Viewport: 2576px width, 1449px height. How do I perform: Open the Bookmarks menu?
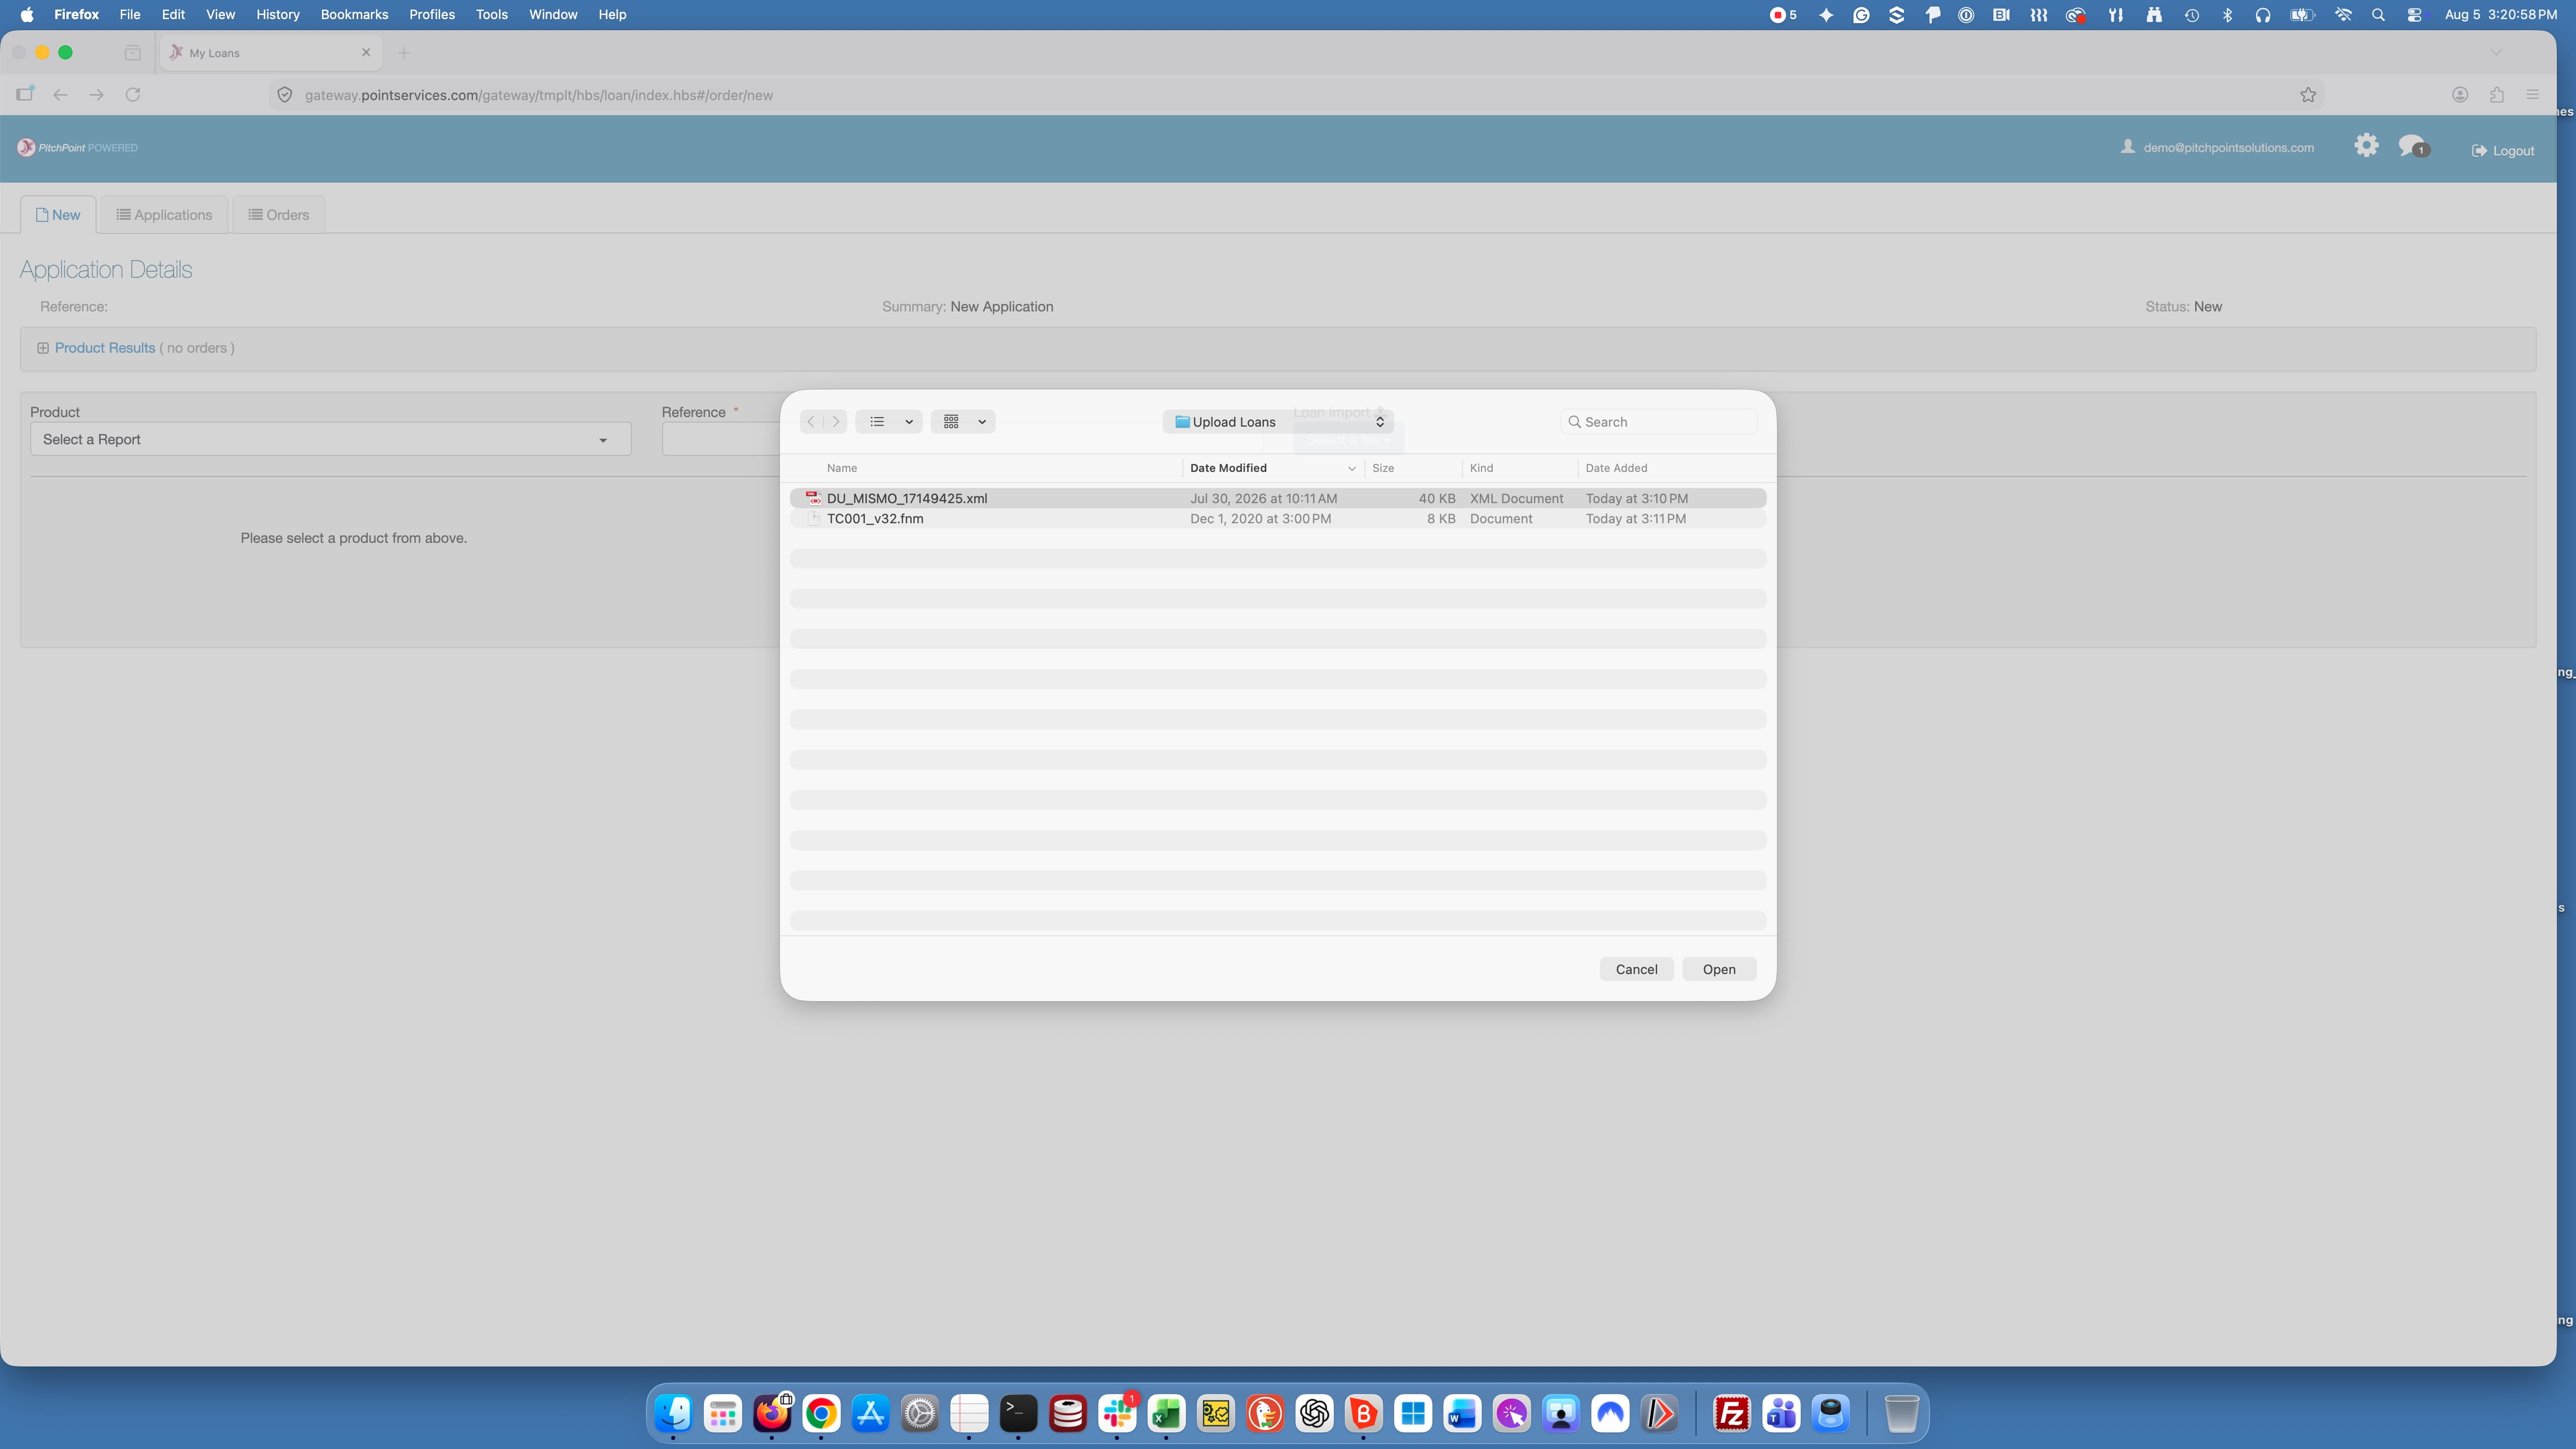(x=354, y=15)
